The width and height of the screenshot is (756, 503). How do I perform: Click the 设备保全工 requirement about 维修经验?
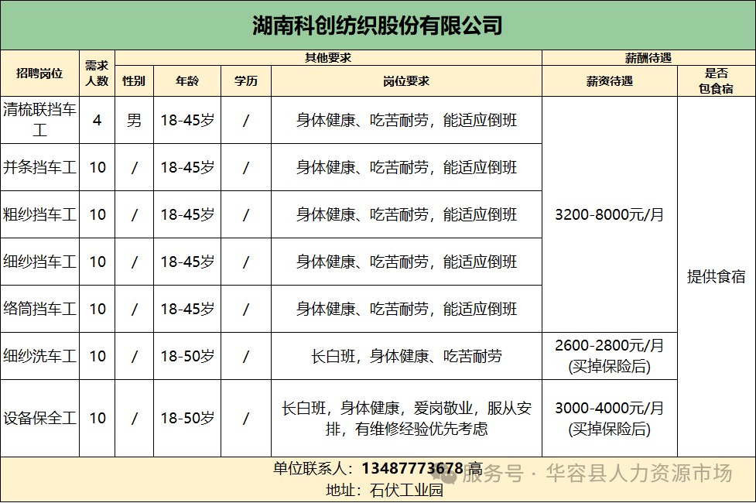[406, 419]
